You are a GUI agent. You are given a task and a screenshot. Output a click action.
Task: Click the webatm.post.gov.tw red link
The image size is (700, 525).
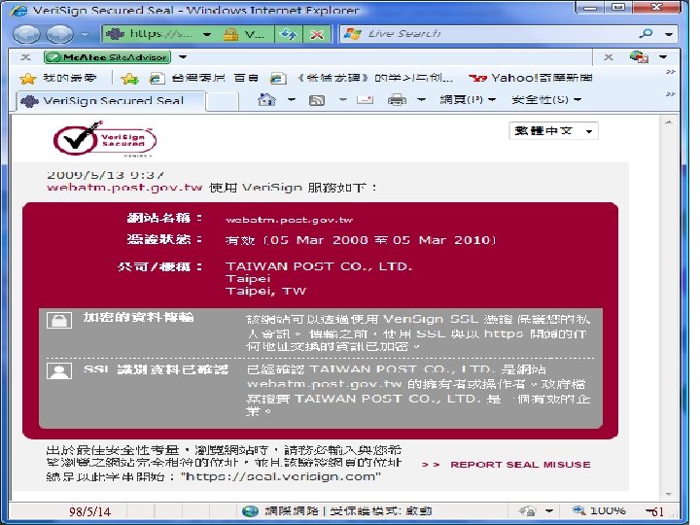click(124, 188)
